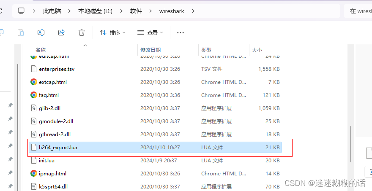Click the search box for wireshark folder
Screen dimensions: 372x191
[358, 11]
